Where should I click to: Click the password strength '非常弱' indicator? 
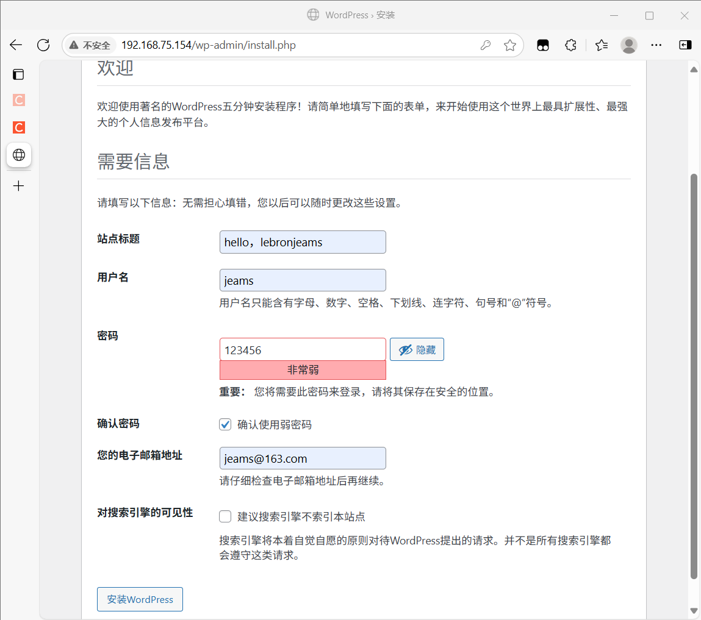303,370
